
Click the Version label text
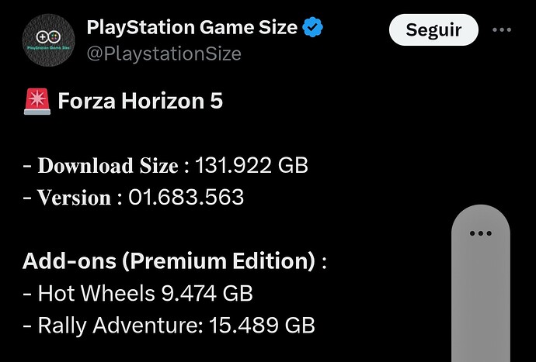74,198
